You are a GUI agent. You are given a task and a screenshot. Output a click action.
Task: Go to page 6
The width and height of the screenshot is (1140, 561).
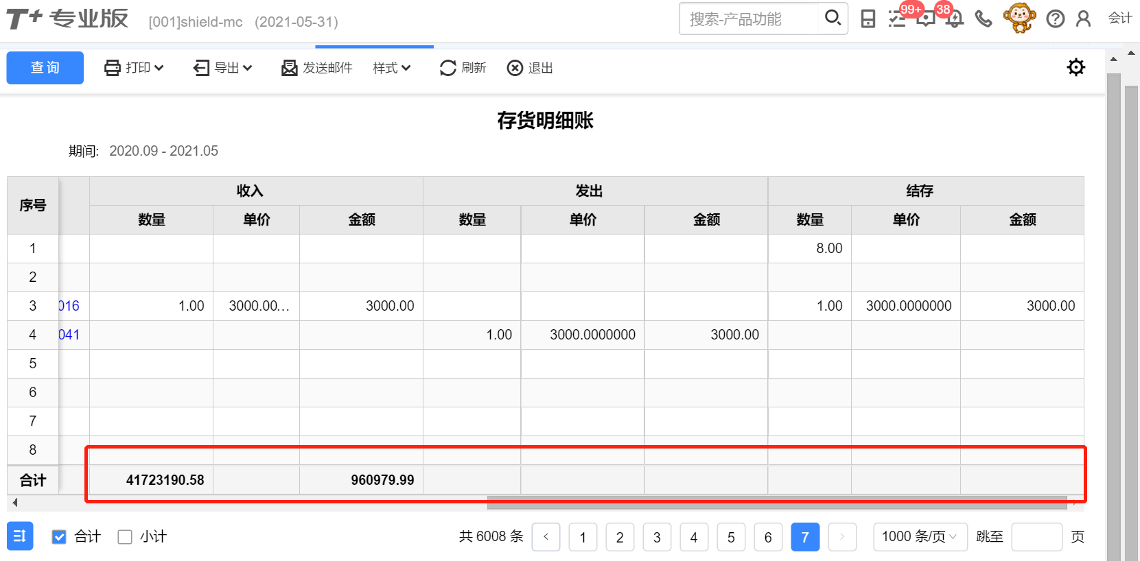point(768,537)
